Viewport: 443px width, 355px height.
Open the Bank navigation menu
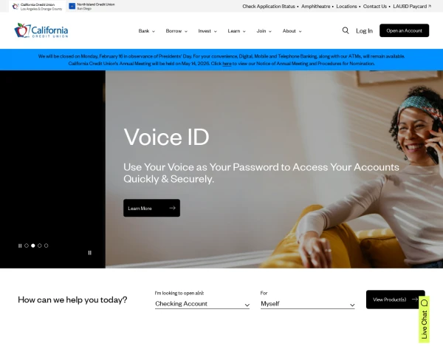point(146,31)
